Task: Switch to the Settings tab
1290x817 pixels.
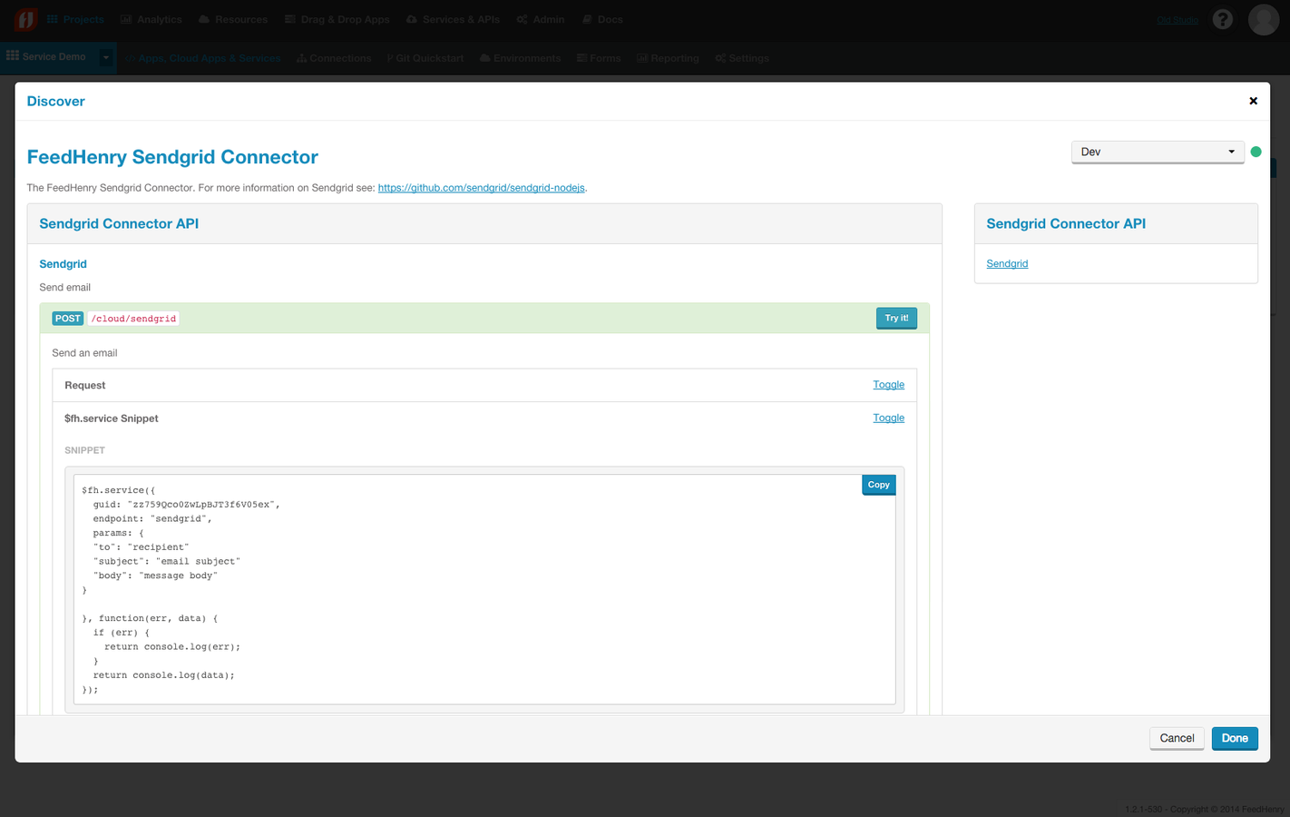Action: click(742, 58)
